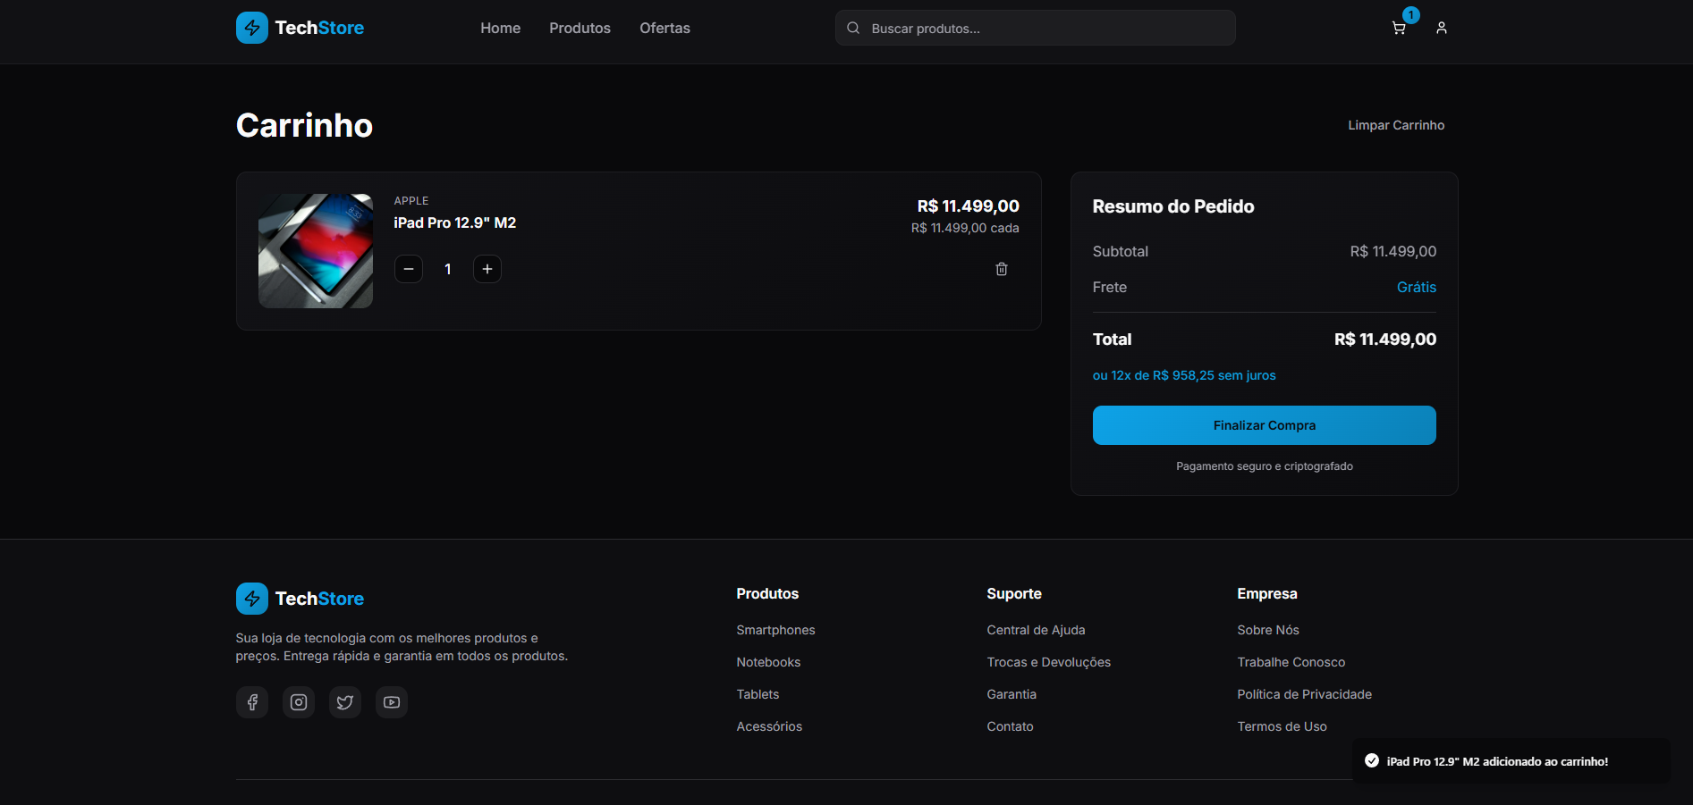Open TechStore's YouTube channel icon
Screen dimensions: 1693x805
coord(392,702)
